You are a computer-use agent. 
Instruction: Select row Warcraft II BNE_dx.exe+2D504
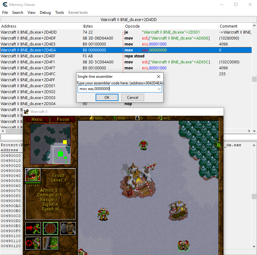tap(126, 104)
